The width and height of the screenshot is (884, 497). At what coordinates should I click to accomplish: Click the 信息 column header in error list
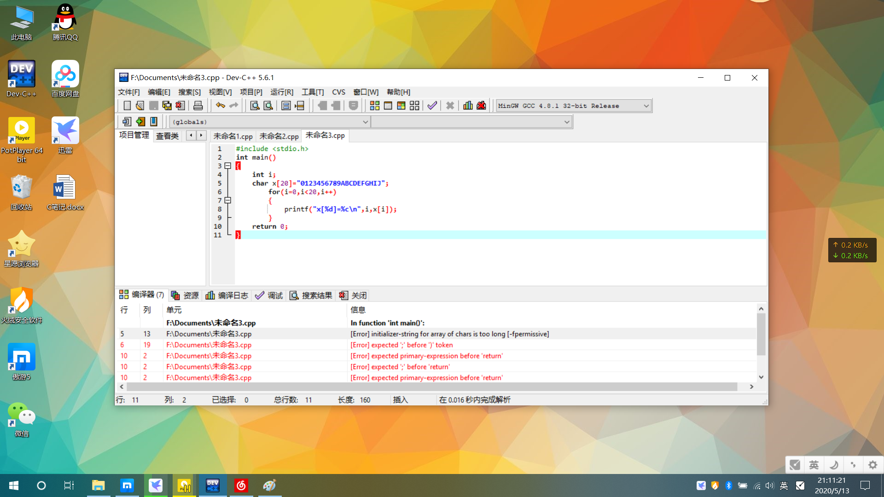click(x=551, y=310)
